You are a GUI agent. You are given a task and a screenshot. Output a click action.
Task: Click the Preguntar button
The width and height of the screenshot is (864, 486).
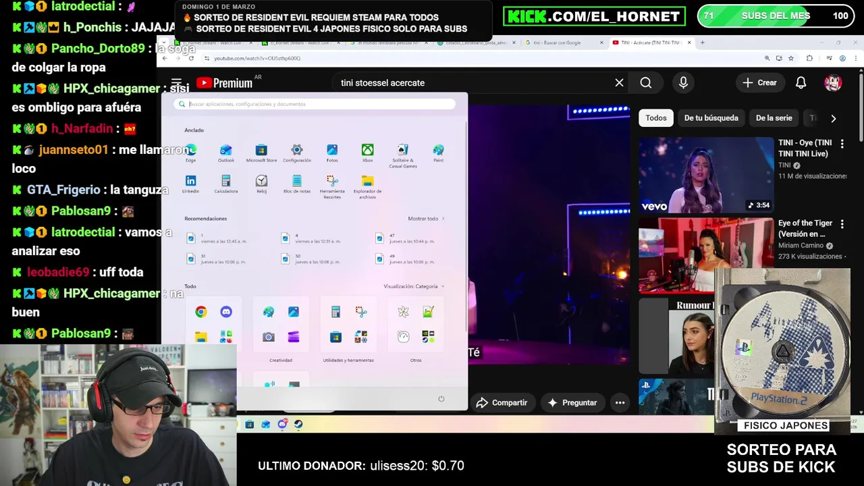tap(572, 403)
